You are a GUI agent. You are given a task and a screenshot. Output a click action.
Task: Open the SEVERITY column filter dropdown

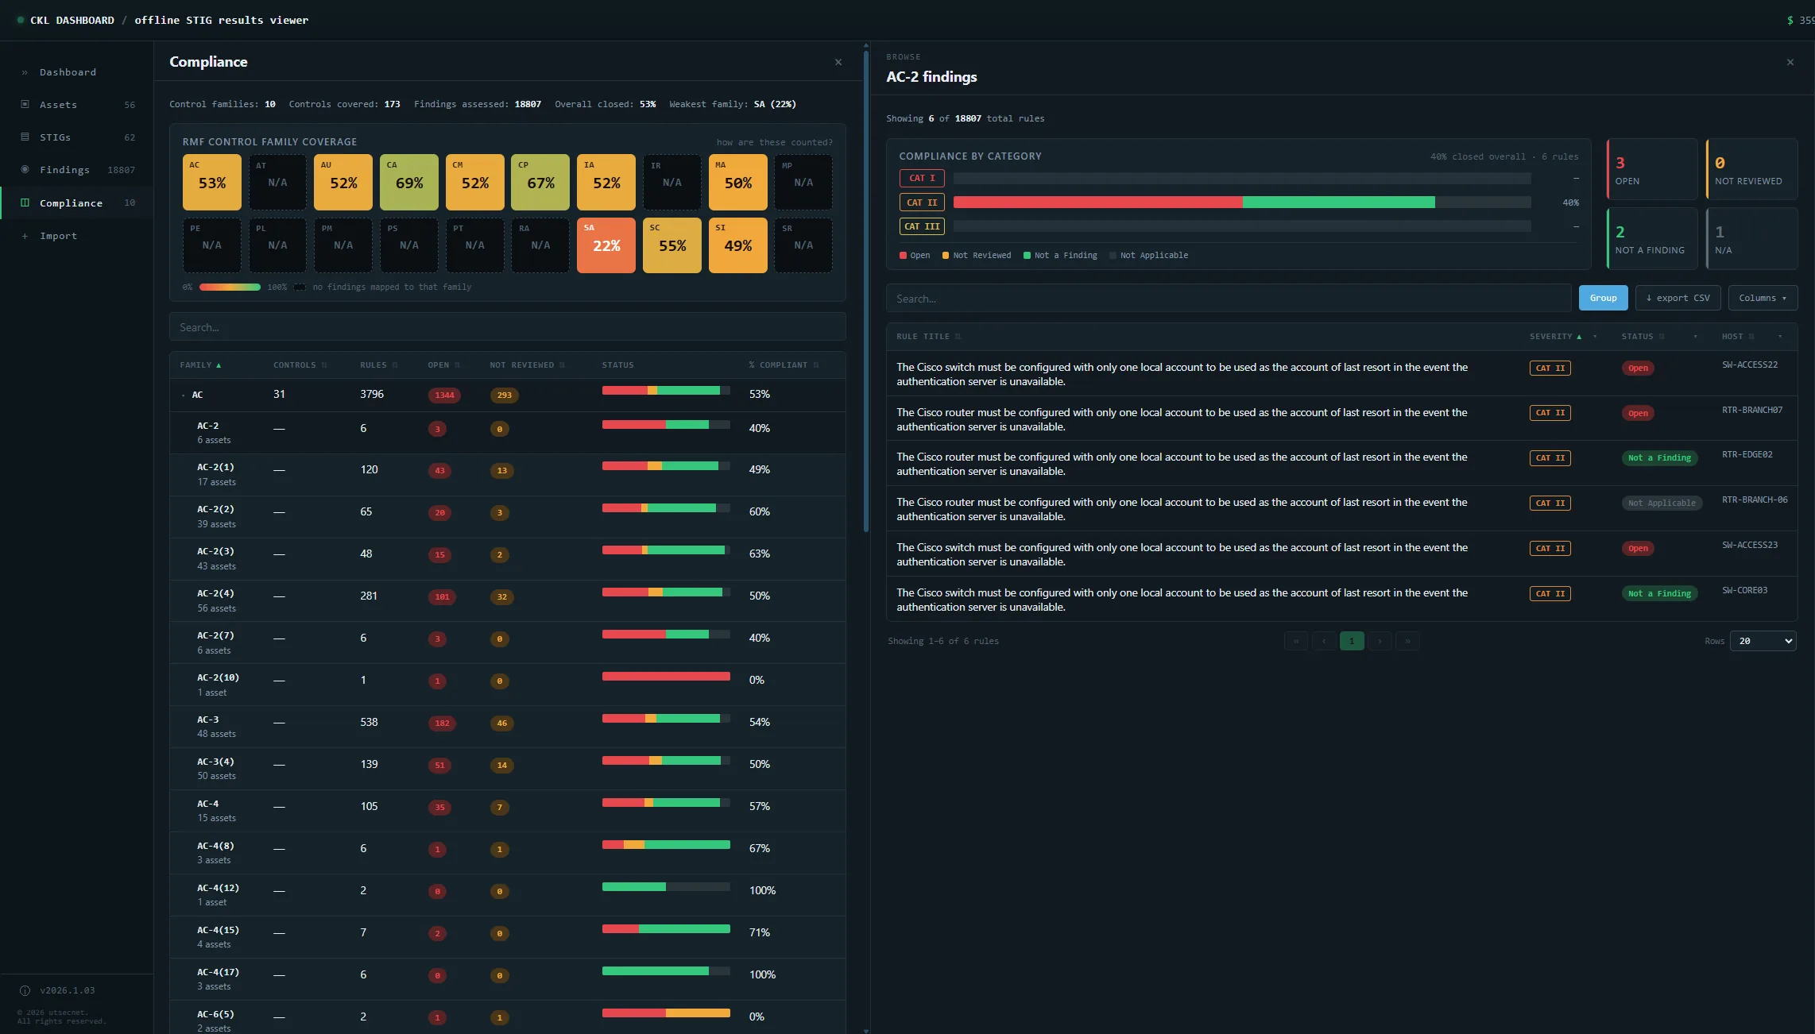1595,337
